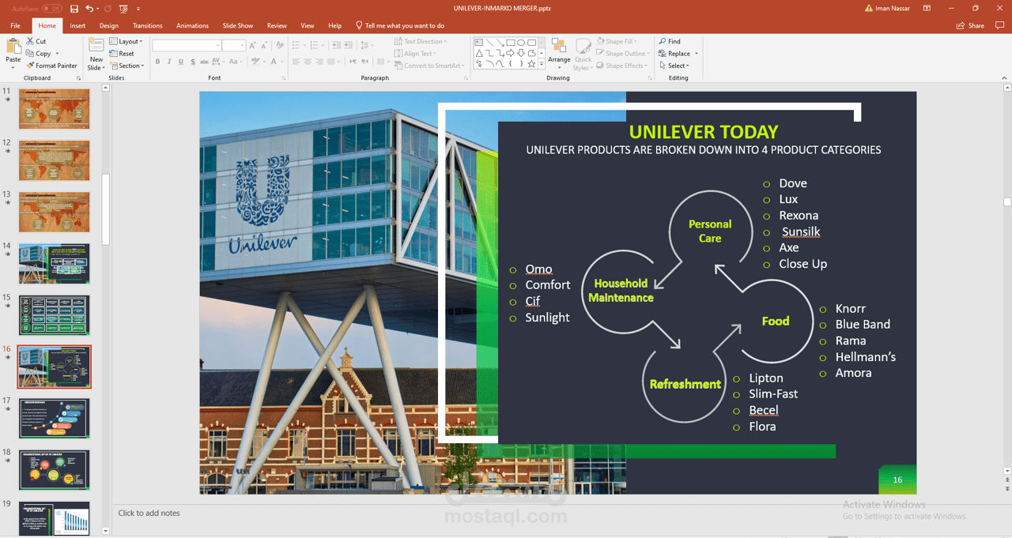This screenshot has height=538, width=1012.
Task: Click the Replace button
Action: click(x=674, y=54)
